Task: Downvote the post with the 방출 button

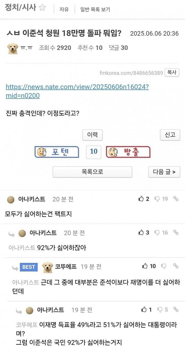Action: [128, 152]
